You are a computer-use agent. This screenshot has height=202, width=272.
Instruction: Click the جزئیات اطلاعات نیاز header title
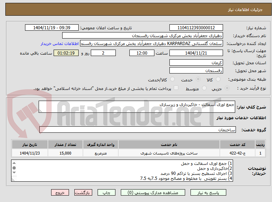245,10
